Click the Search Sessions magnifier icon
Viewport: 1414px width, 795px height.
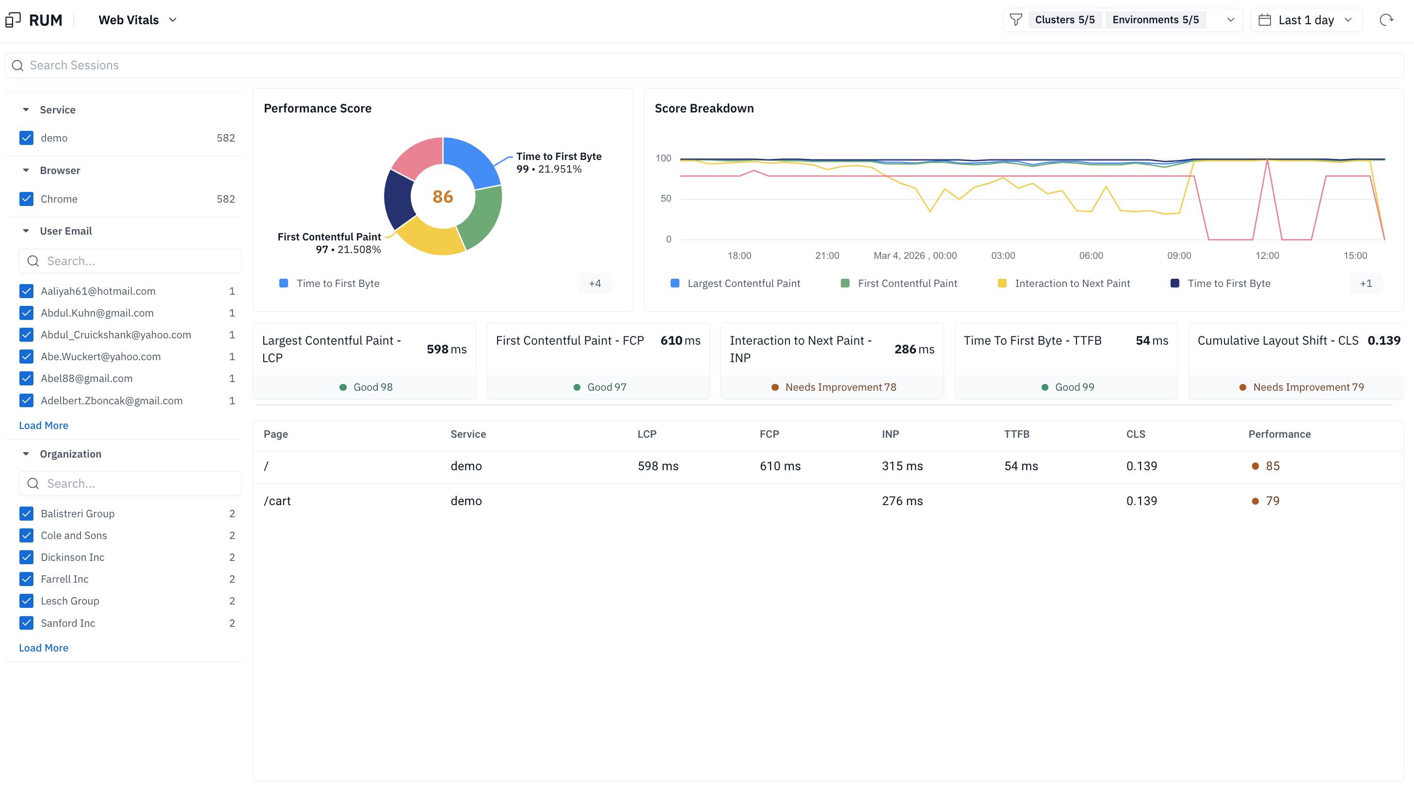(17, 65)
